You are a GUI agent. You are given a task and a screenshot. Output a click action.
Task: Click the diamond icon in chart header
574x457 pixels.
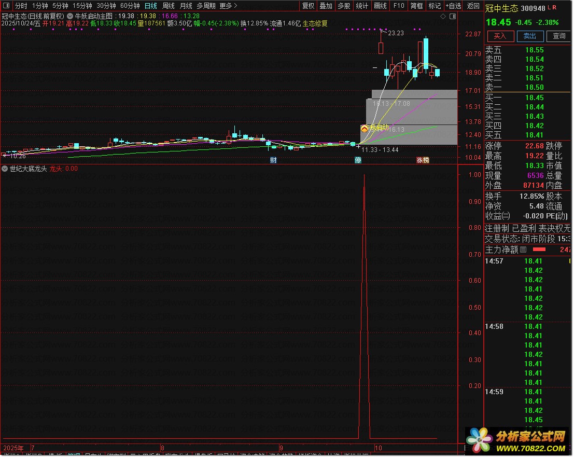point(443,16)
